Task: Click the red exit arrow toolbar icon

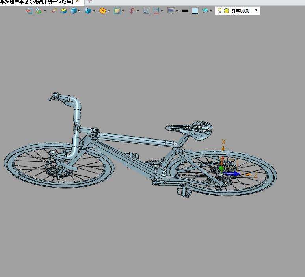Action: [x=29, y=11]
